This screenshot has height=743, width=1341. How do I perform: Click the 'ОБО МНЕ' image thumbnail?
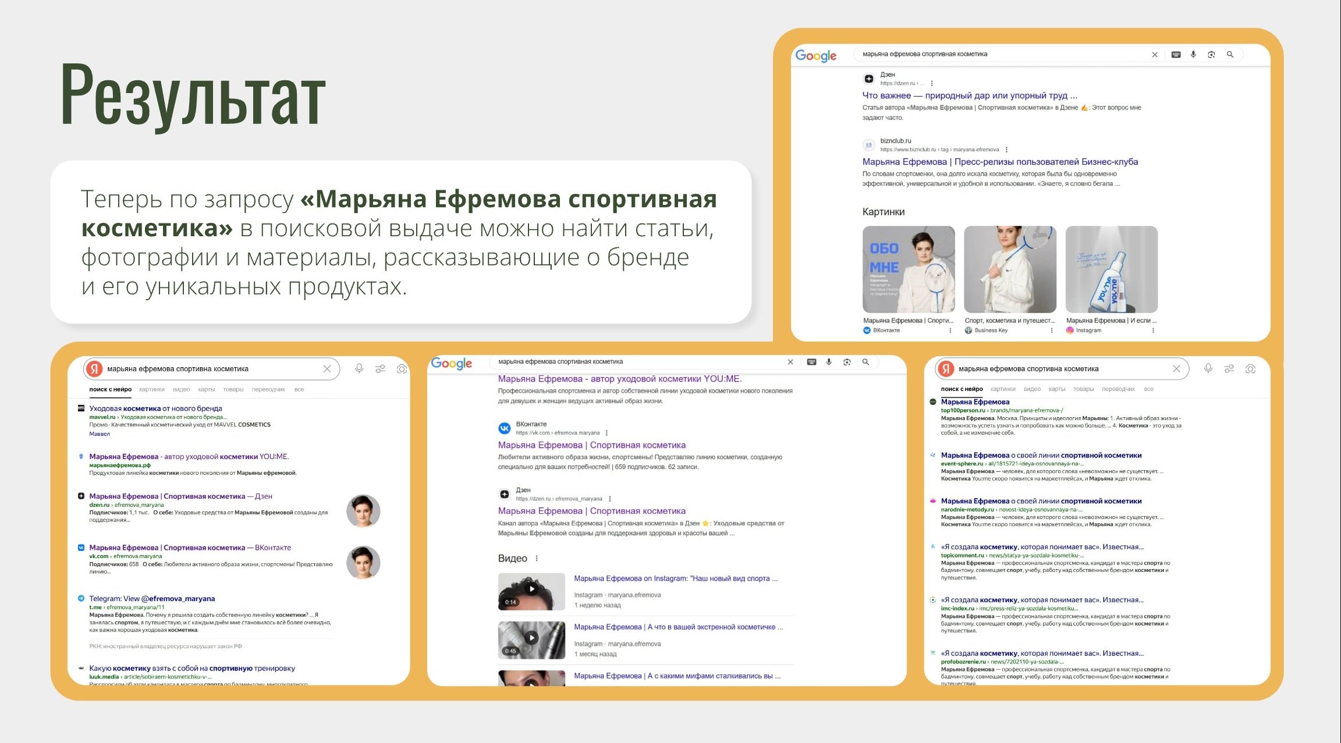click(x=909, y=269)
